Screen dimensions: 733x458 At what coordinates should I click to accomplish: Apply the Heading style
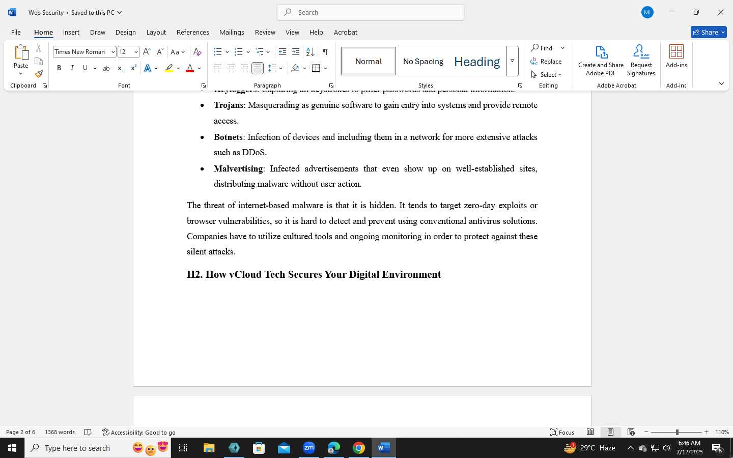coord(477,61)
